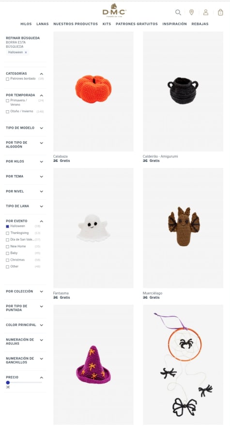Open the Murciélago pattern link
Image resolution: width=230 pixels, height=426 pixels.
pos(153,293)
